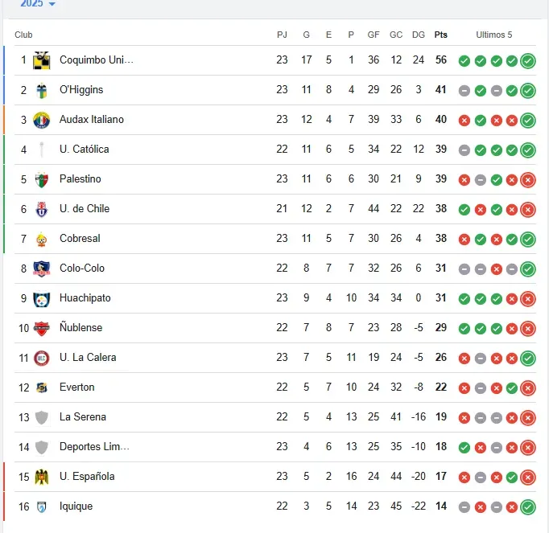Screen dimensions: 549x533
Task: Click the O'Higgins team crest
Action: tap(42, 90)
